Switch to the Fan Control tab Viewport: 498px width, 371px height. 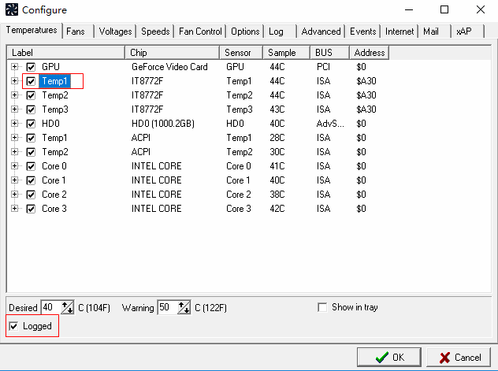200,32
